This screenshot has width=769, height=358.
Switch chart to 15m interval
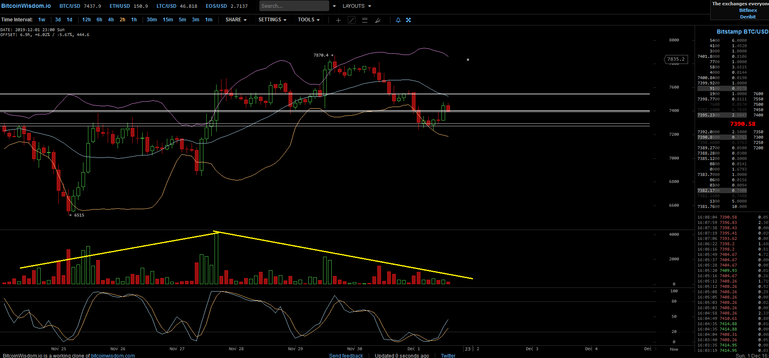[168, 20]
